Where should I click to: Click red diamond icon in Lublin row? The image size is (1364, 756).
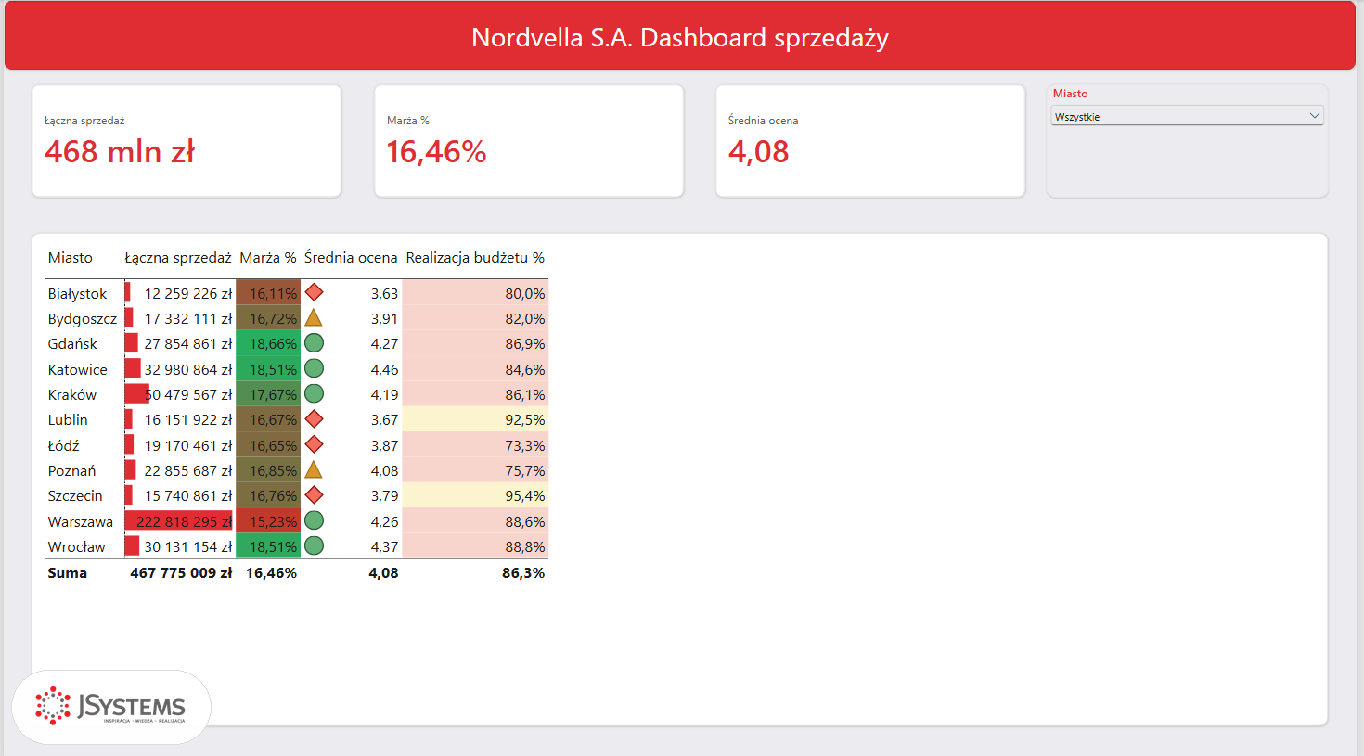[x=315, y=419]
